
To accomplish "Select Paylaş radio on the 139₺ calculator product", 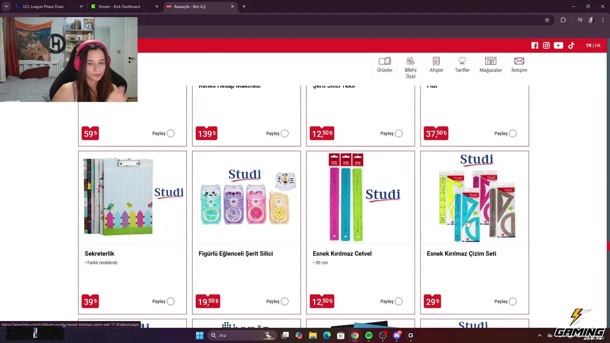I will tap(285, 133).
